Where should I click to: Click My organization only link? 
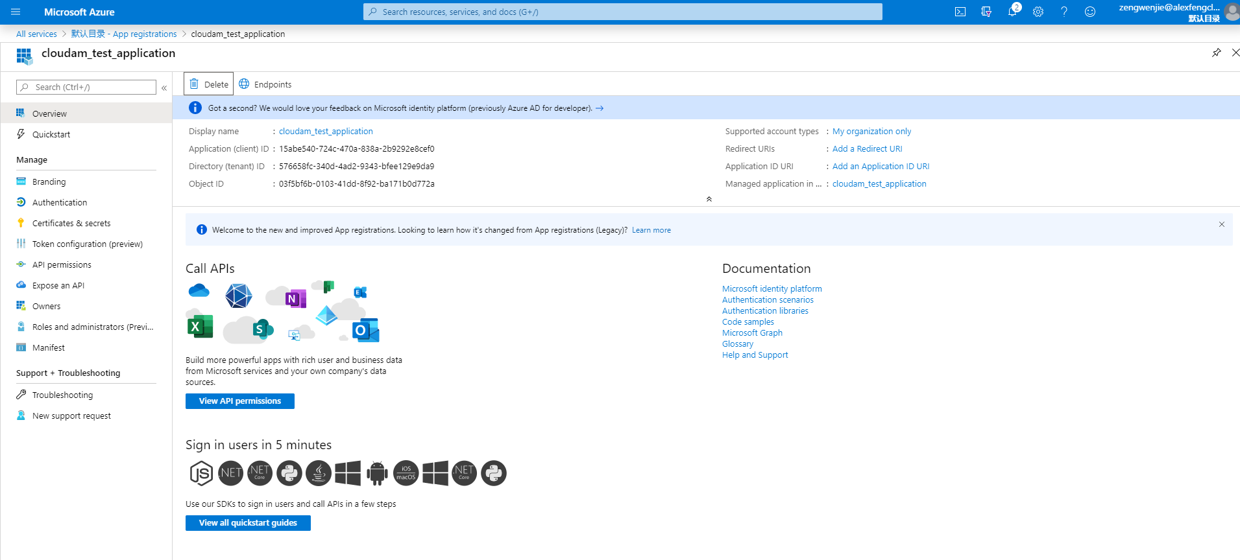pos(871,132)
